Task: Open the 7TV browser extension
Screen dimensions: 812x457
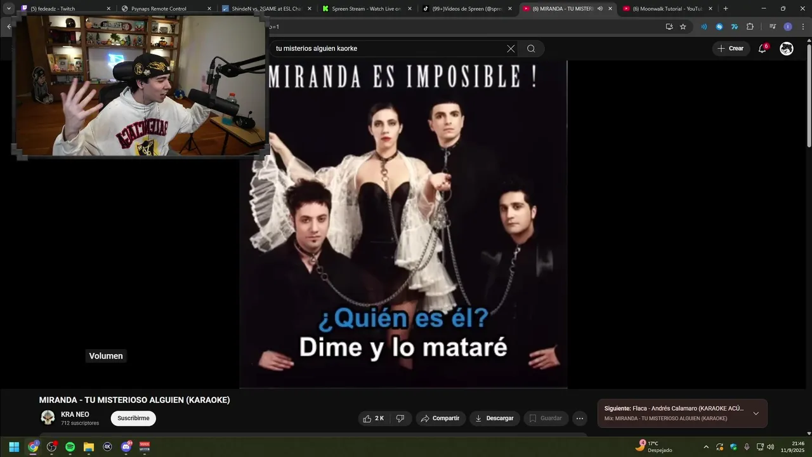Action: [x=735, y=27]
